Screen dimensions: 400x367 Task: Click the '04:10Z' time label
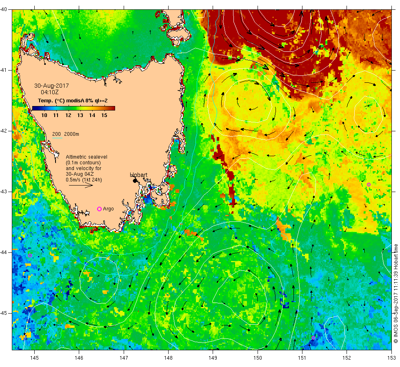[50, 92]
